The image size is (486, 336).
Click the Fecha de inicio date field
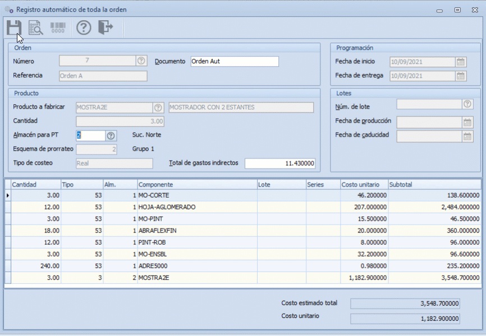click(x=423, y=62)
